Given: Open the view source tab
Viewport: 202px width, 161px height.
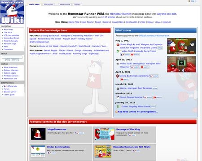Looking at the screenshot, I should tap(65, 4).
